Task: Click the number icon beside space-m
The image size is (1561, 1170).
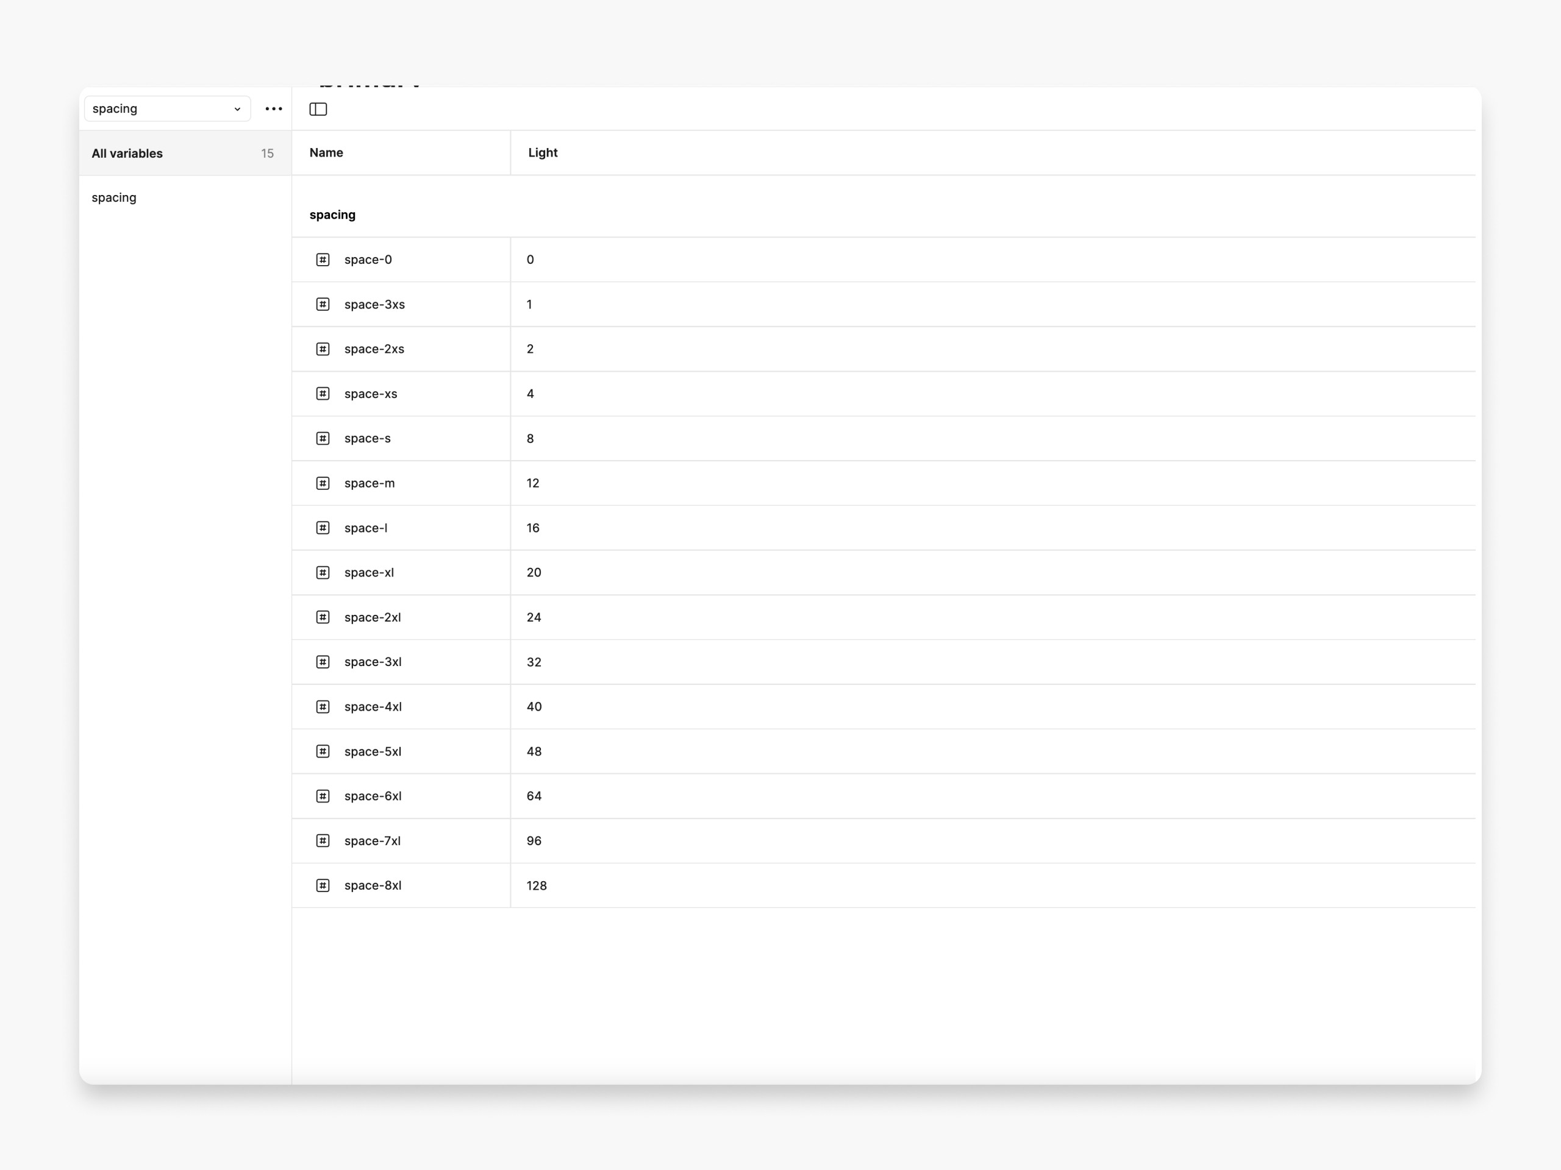Action: coord(323,483)
